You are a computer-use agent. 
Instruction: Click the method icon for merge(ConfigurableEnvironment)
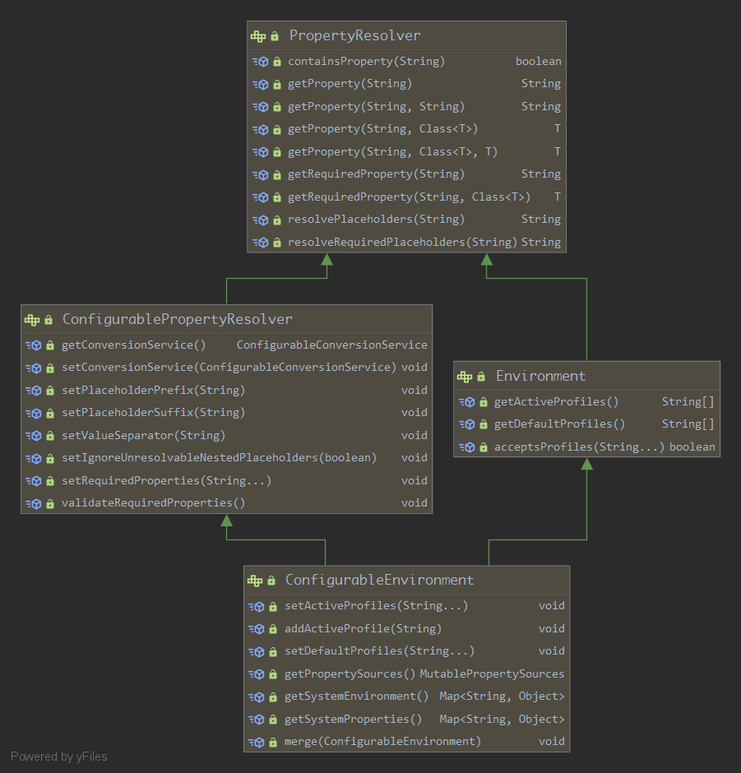pos(257,742)
